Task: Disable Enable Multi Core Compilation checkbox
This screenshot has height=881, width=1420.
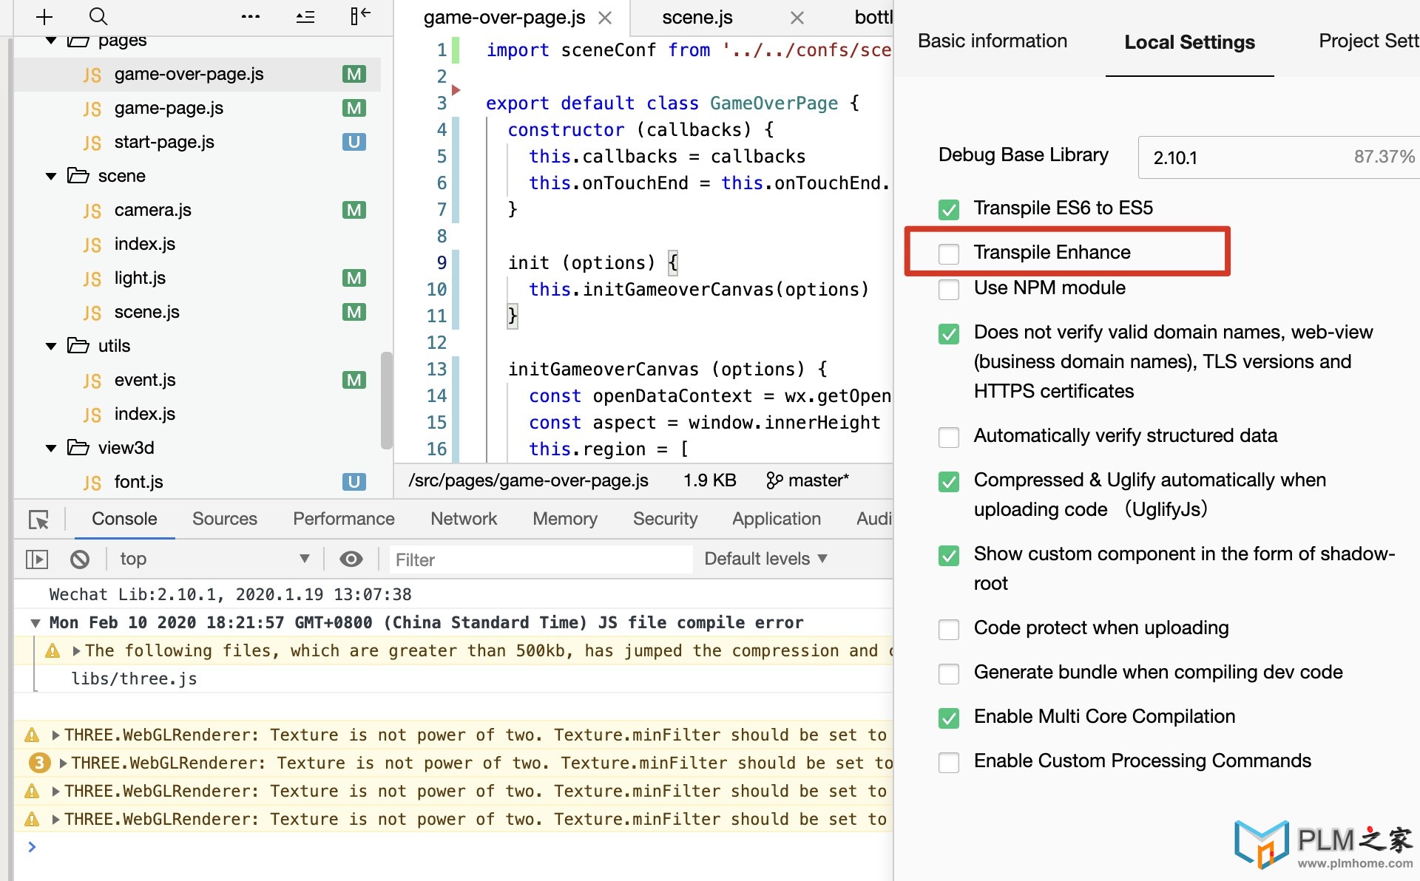Action: click(x=949, y=718)
